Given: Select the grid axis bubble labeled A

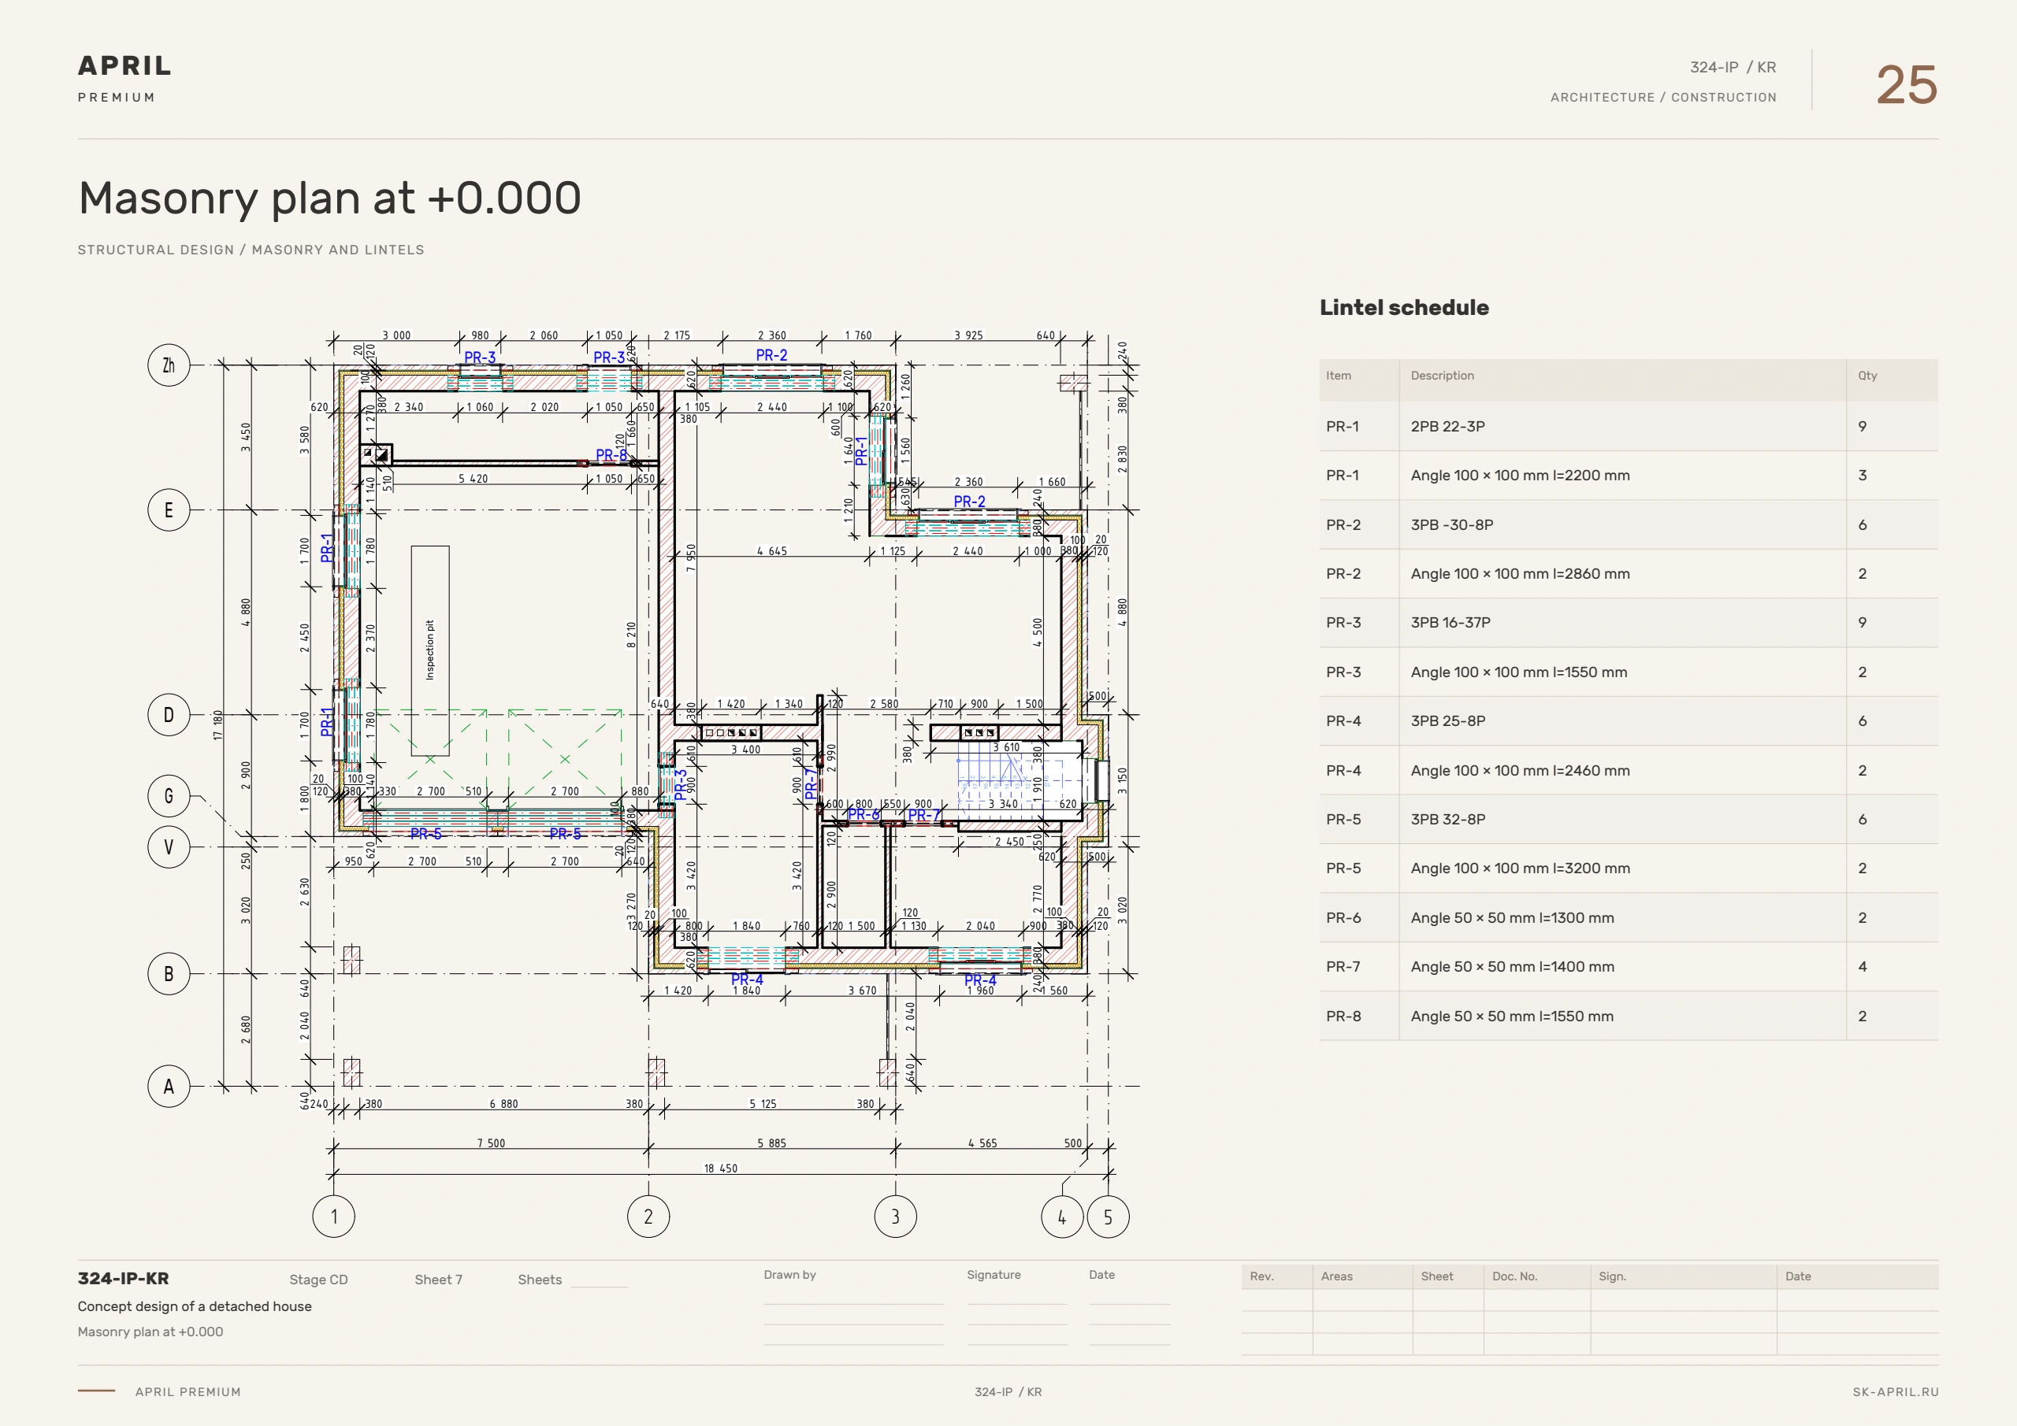Looking at the screenshot, I should pos(169,1086).
